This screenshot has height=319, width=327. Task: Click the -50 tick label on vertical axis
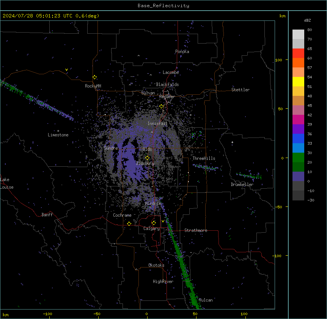278,207
